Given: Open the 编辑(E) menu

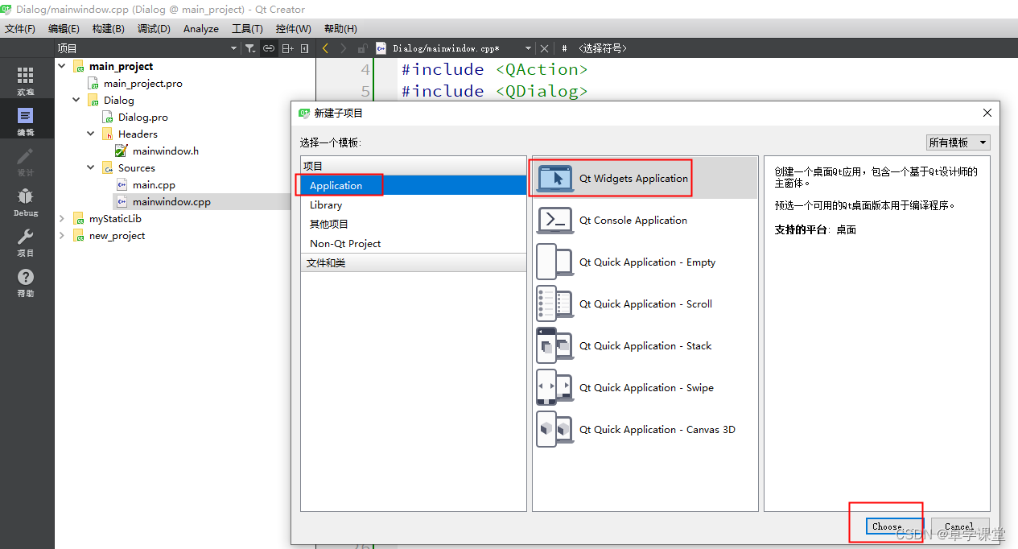Looking at the screenshot, I should (x=64, y=28).
